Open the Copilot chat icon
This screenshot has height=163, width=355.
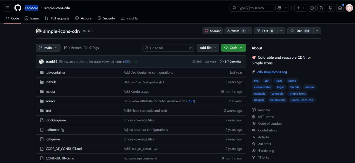click(x=279, y=8)
